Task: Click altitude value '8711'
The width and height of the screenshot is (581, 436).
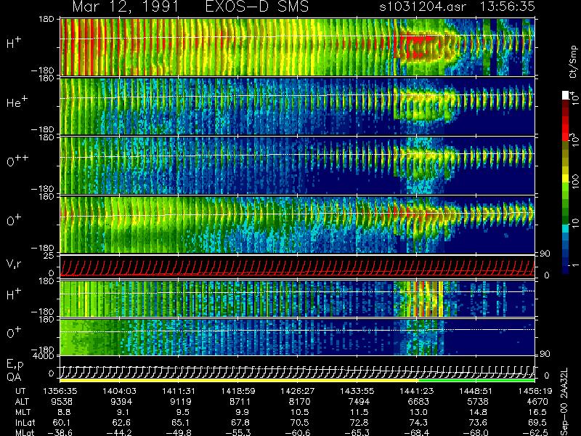Action: (x=240, y=402)
